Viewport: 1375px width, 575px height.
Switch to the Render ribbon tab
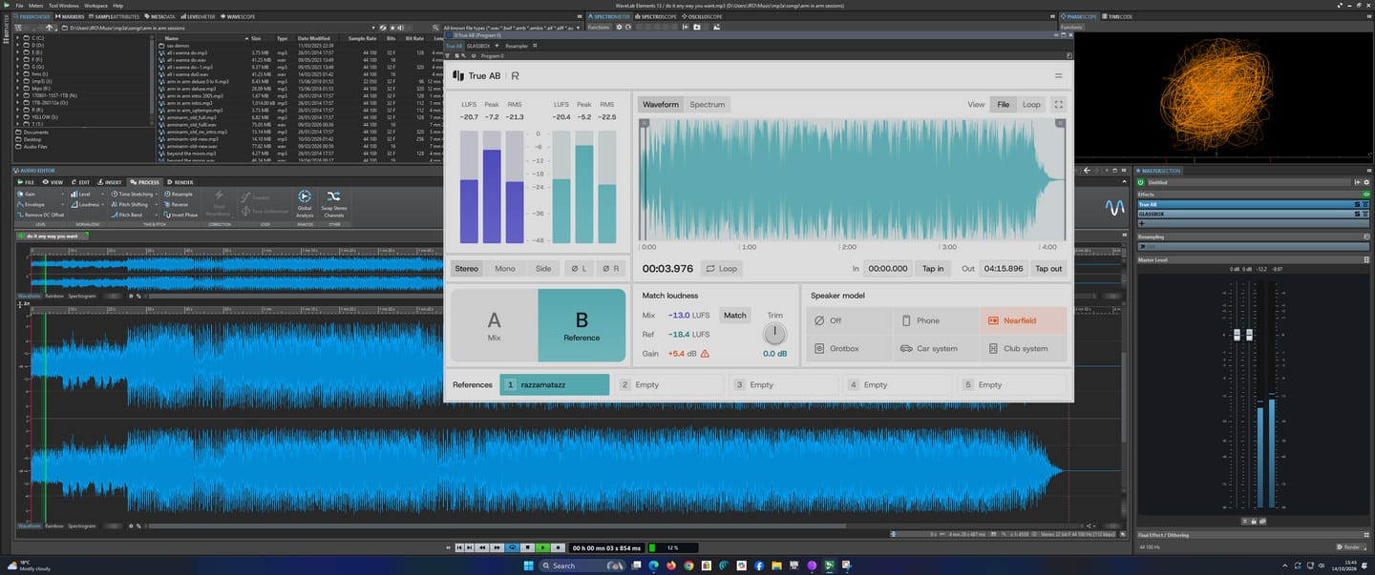pos(181,182)
